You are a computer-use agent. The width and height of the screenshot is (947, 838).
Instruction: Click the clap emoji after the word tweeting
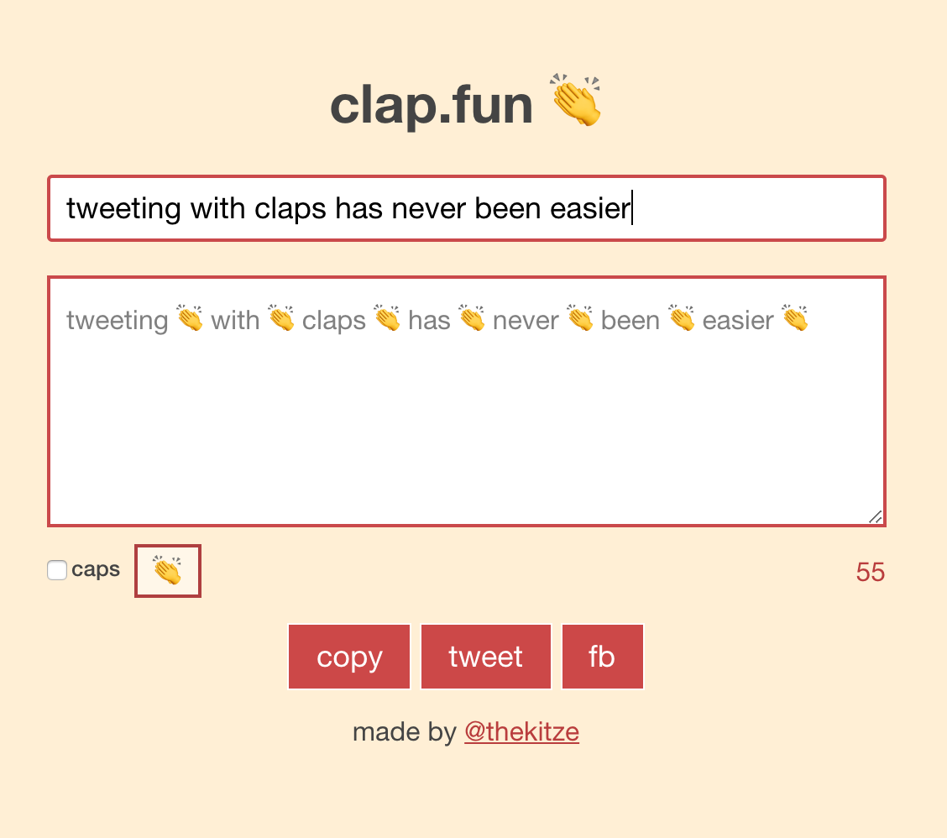tap(189, 319)
